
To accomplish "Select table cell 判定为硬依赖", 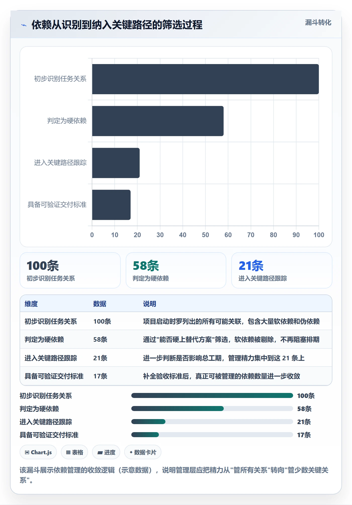I will pos(44,339).
